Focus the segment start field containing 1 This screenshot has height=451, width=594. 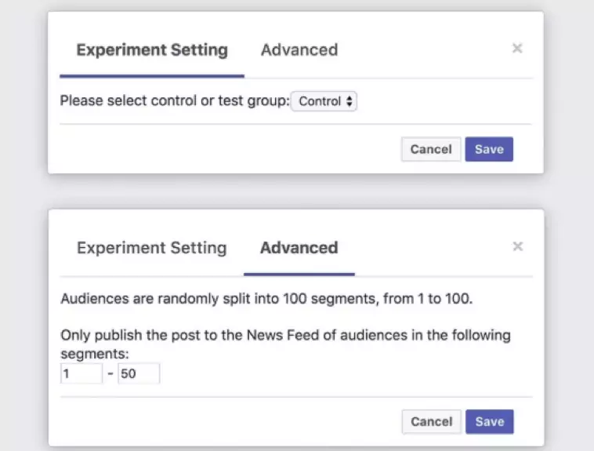(81, 374)
